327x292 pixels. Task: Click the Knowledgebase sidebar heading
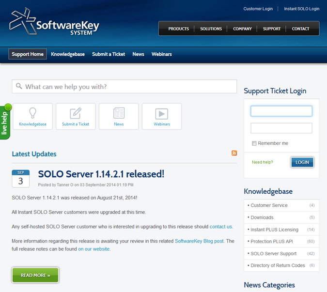268,191
